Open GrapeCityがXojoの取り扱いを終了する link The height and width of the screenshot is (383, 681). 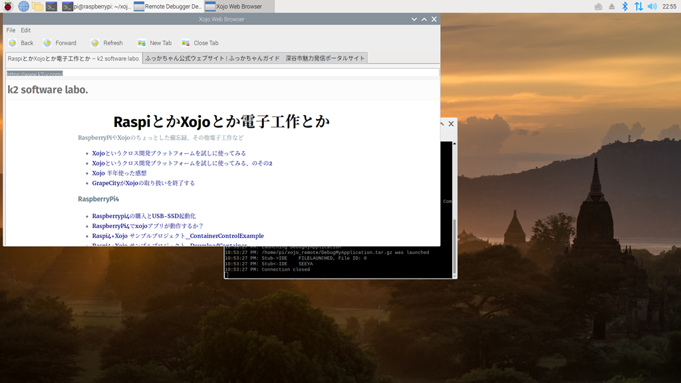coord(144,184)
